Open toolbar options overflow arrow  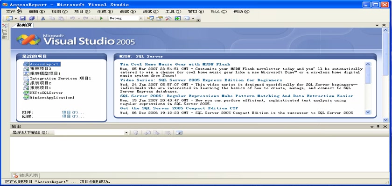198,19
